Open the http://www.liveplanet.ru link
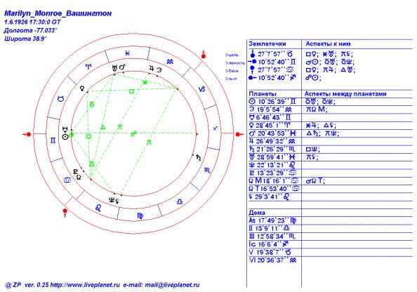417x292 pixels. tap(85, 285)
